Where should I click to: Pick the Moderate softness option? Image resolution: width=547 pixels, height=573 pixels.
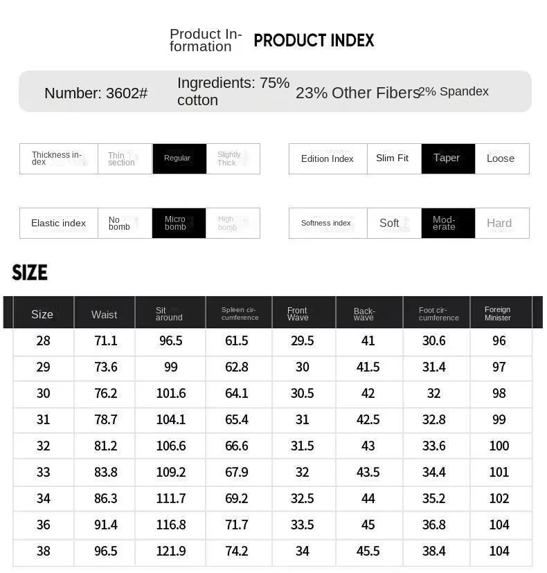[x=448, y=224]
